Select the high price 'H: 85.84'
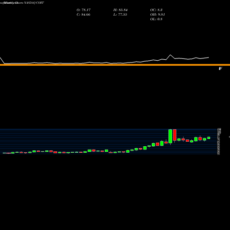 tap(121, 10)
